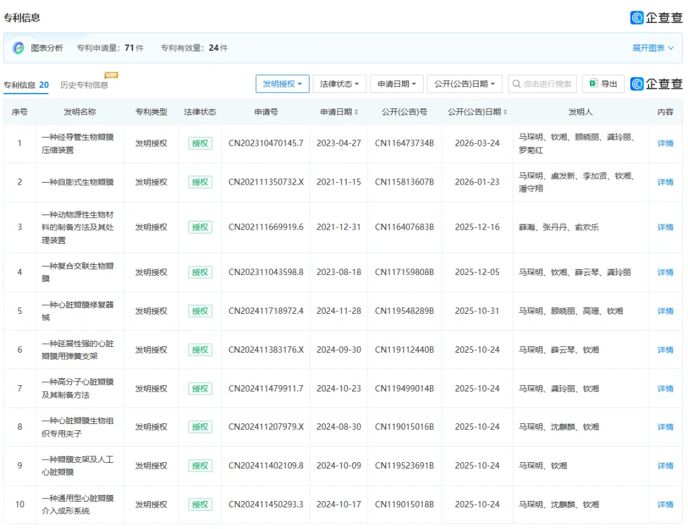Screen dimensions: 688x529
Task: Click publication date 2026-03-24
Action: point(477,143)
